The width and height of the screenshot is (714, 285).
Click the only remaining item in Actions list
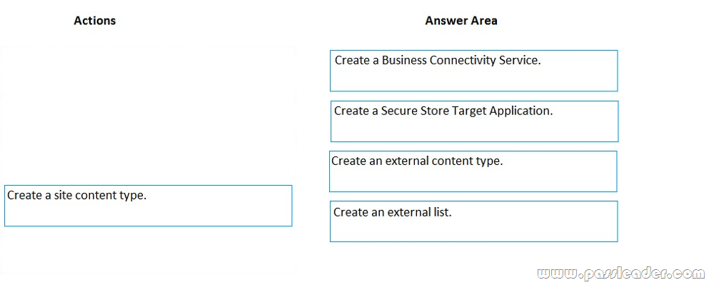click(148, 205)
